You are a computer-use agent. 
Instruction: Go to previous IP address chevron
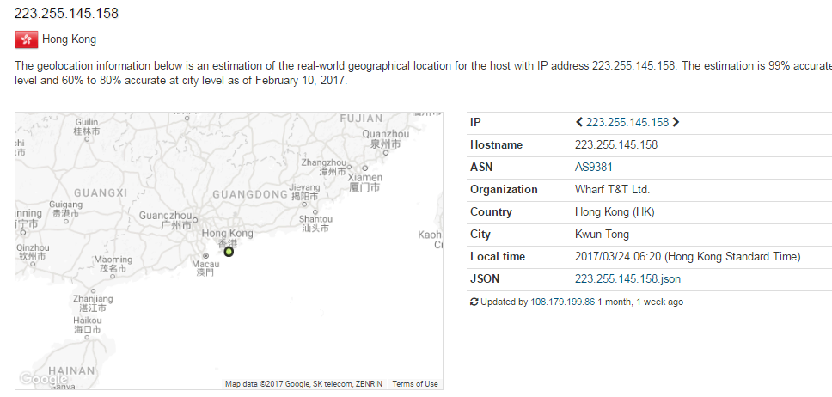579,122
